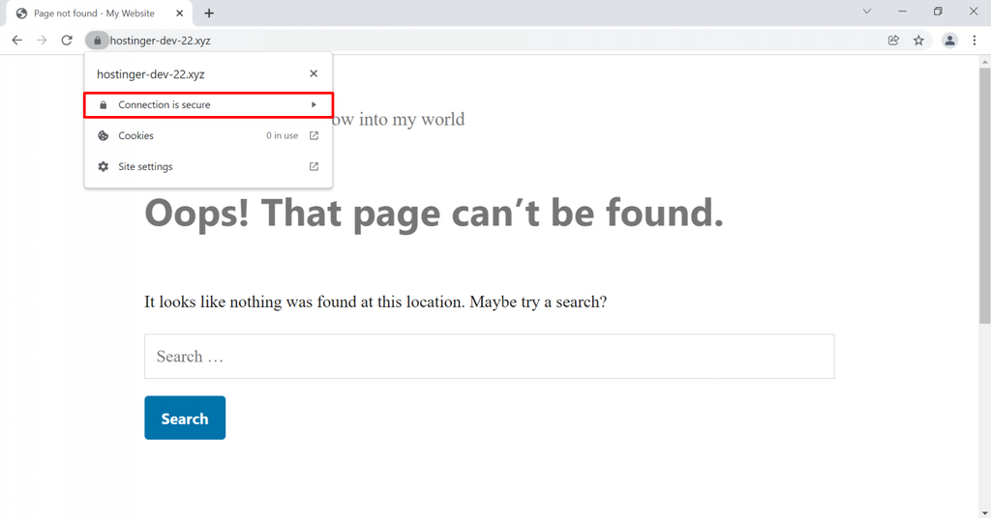Reload the page with the refresh icon

(67, 41)
